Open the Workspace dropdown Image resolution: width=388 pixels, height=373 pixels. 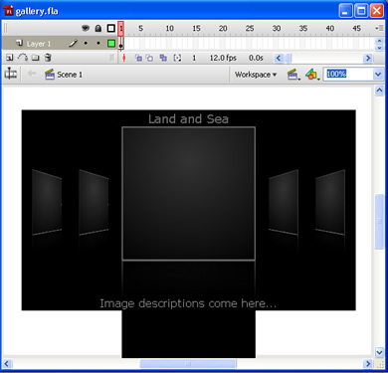(x=256, y=75)
